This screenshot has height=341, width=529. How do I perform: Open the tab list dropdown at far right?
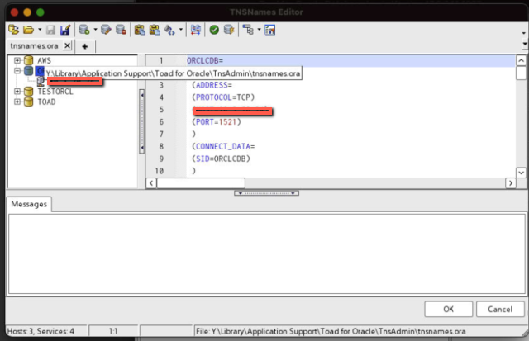[525, 44]
